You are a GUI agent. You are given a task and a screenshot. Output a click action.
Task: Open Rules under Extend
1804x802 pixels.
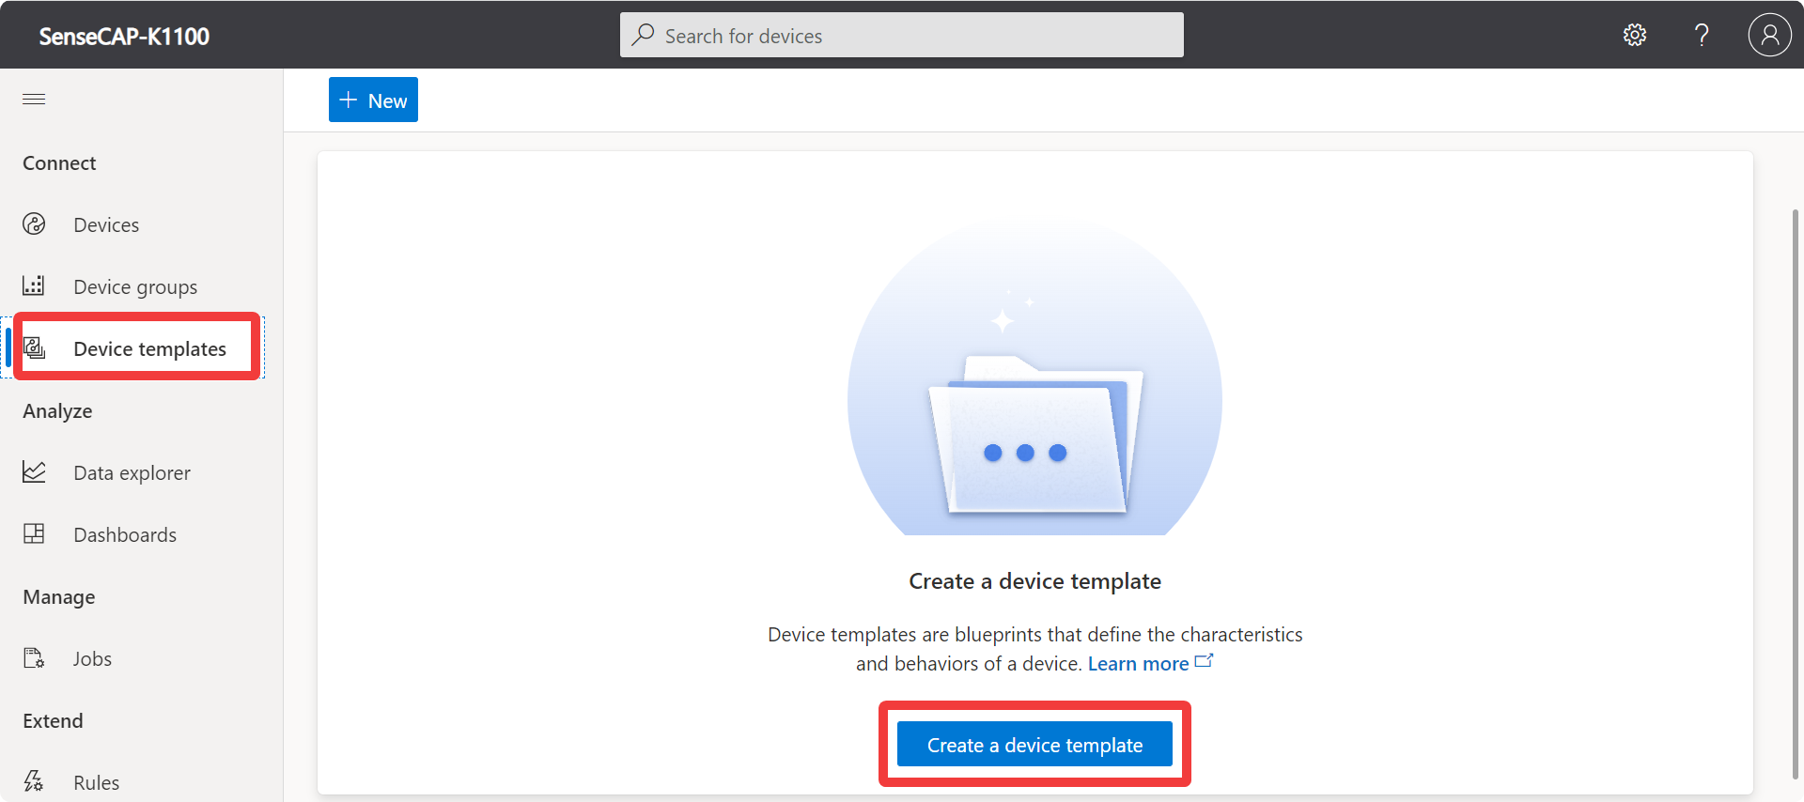point(96,783)
